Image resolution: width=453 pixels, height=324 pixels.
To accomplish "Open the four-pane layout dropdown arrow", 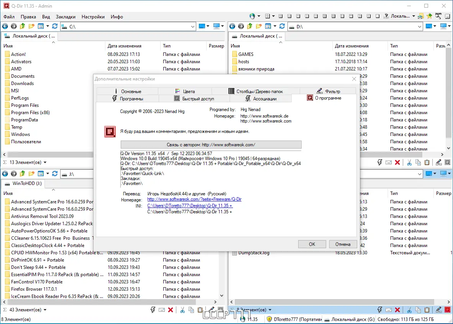I will (x=273, y=16).
